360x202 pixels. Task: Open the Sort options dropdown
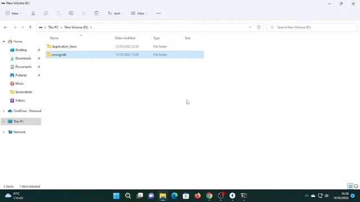coord(115,13)
